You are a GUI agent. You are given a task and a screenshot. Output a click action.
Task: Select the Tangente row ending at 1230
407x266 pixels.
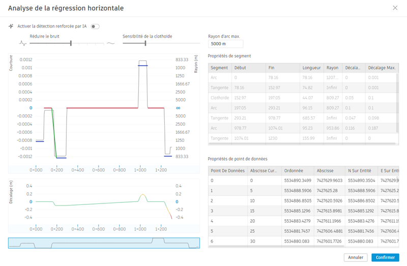click(x=302, y=138)
